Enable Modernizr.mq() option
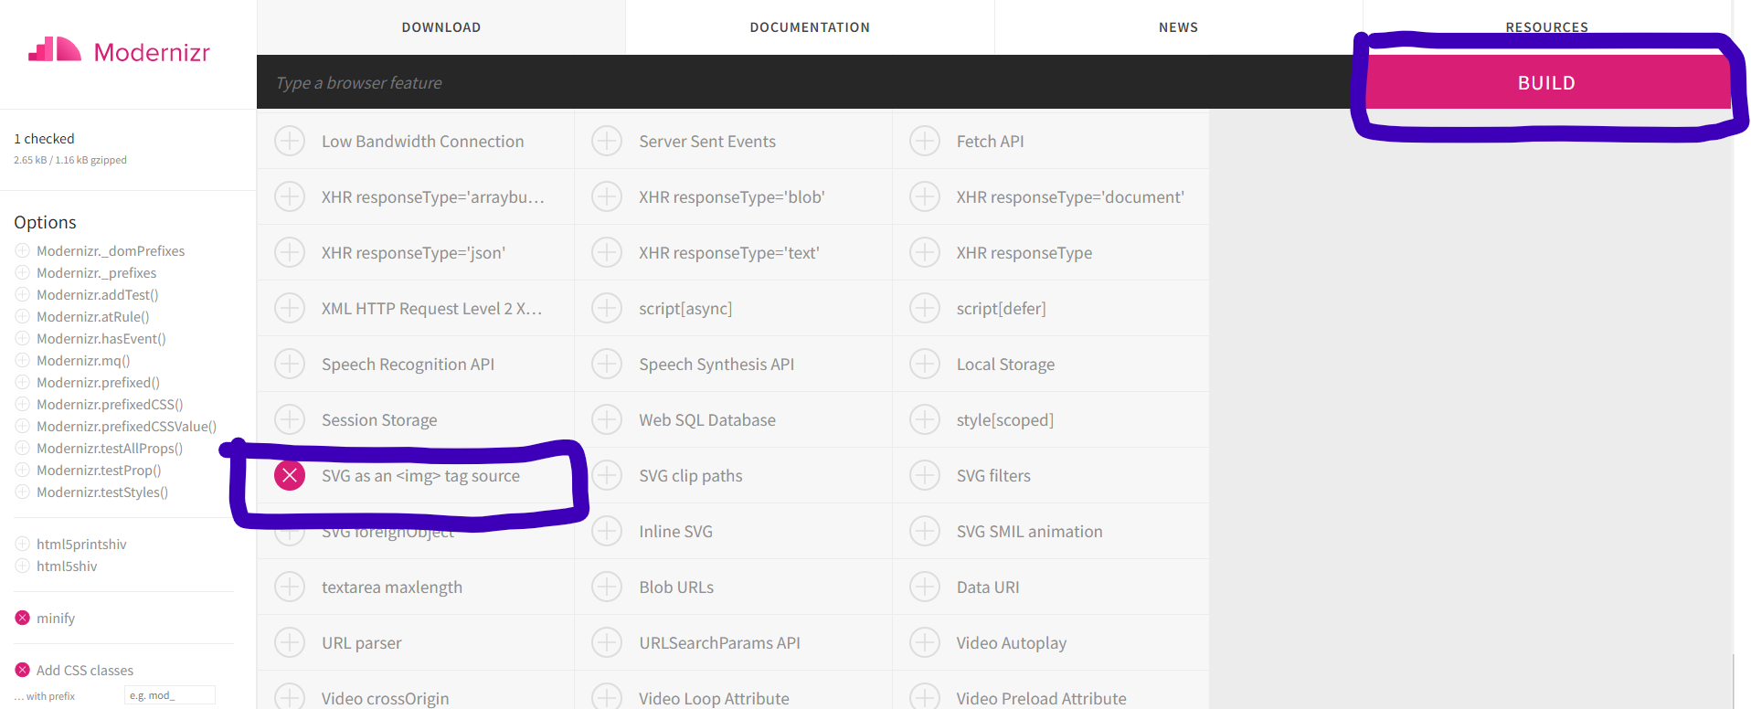Screen dimensions: 1751x709 pos(23,360)
